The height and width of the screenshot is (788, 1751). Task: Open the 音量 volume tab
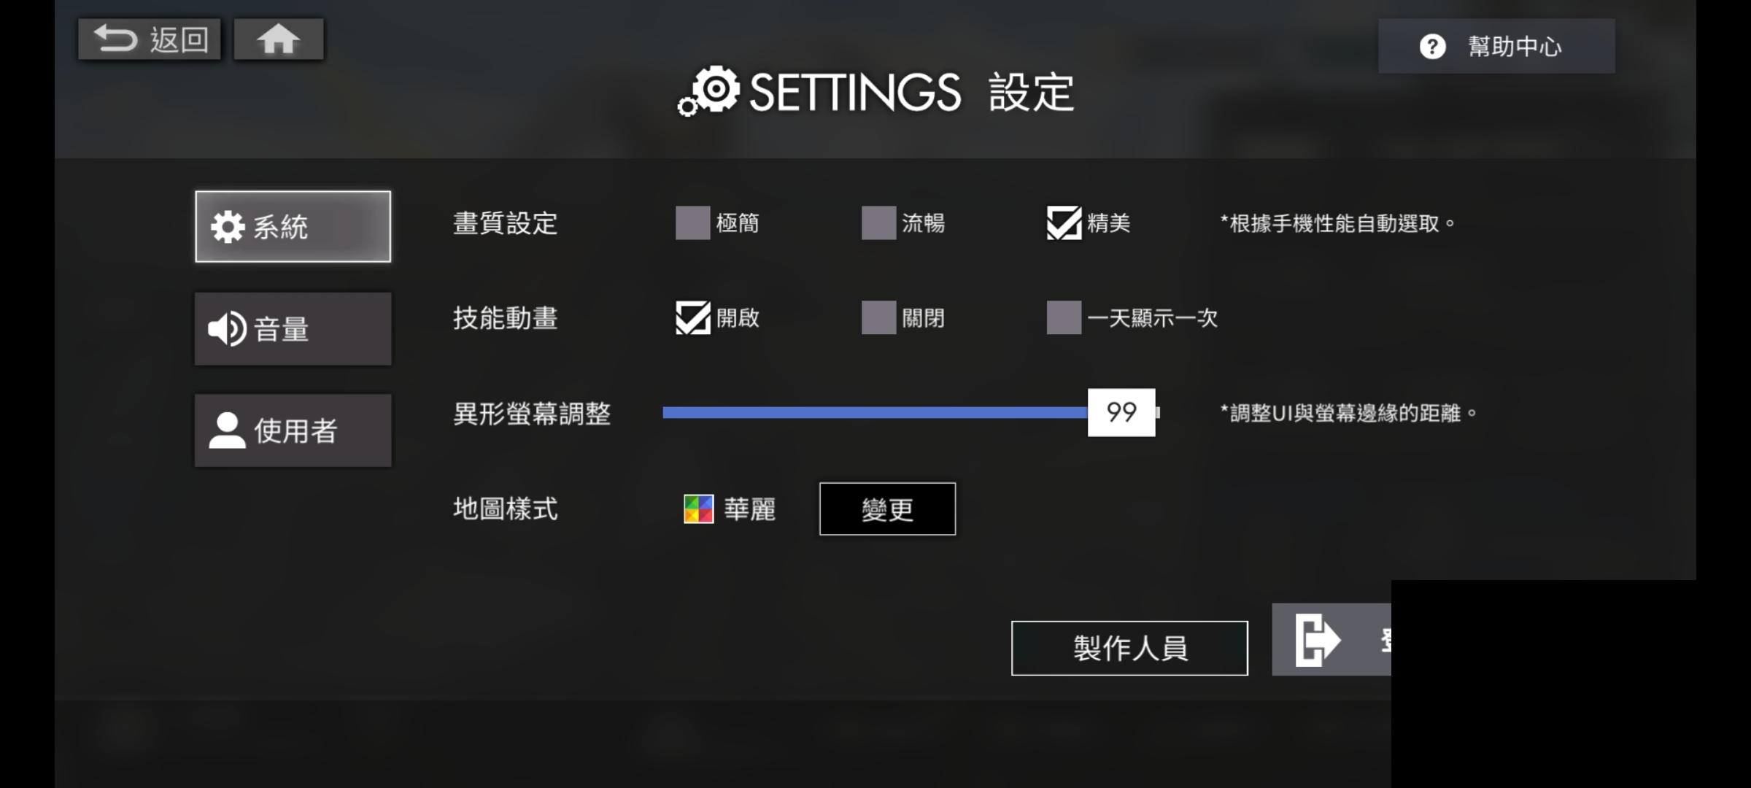293,329
